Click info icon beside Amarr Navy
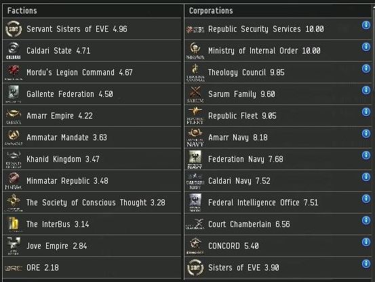The width and height of the screenshot is (375, 282). click(x=366, y=134)
